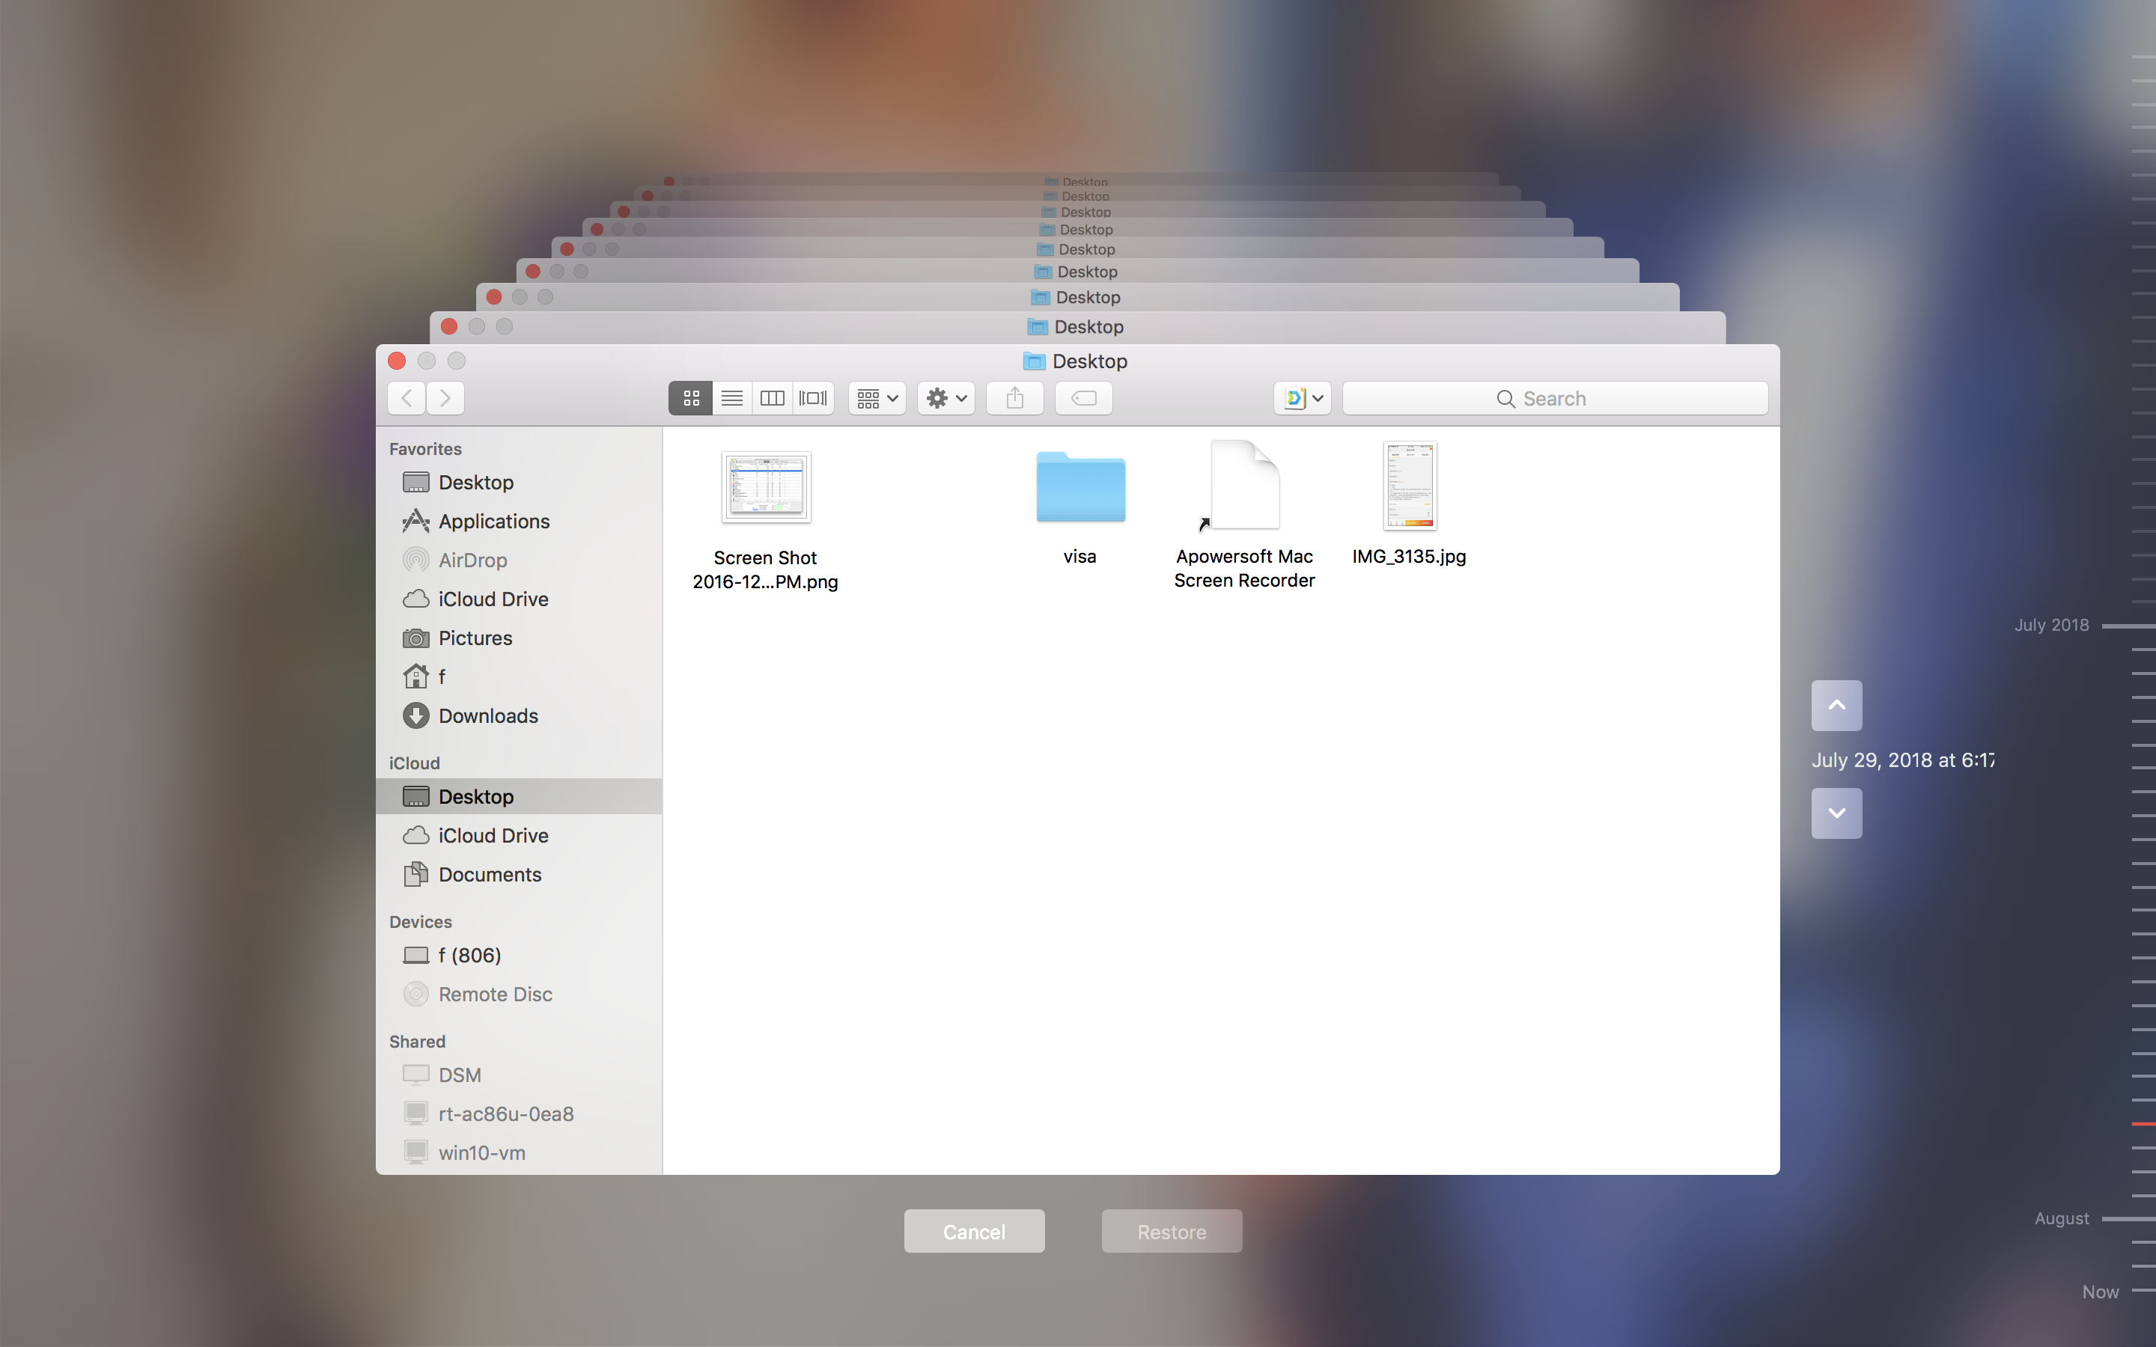Open the arrange items dropdown

click(x=877, y=398)
